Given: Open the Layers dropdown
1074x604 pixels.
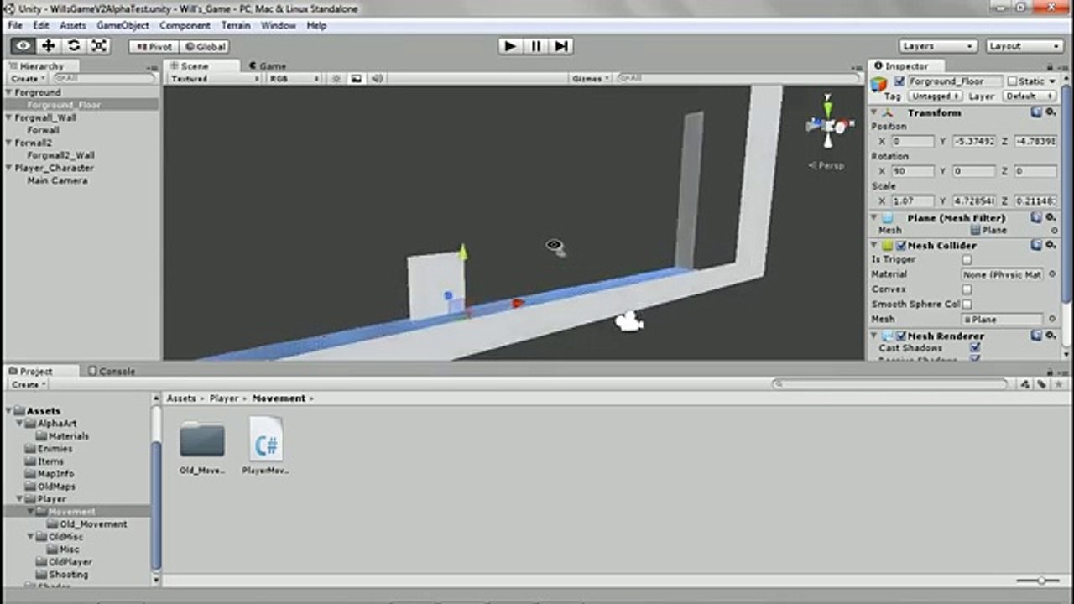Looking at the screenshot, I should 938,46.
